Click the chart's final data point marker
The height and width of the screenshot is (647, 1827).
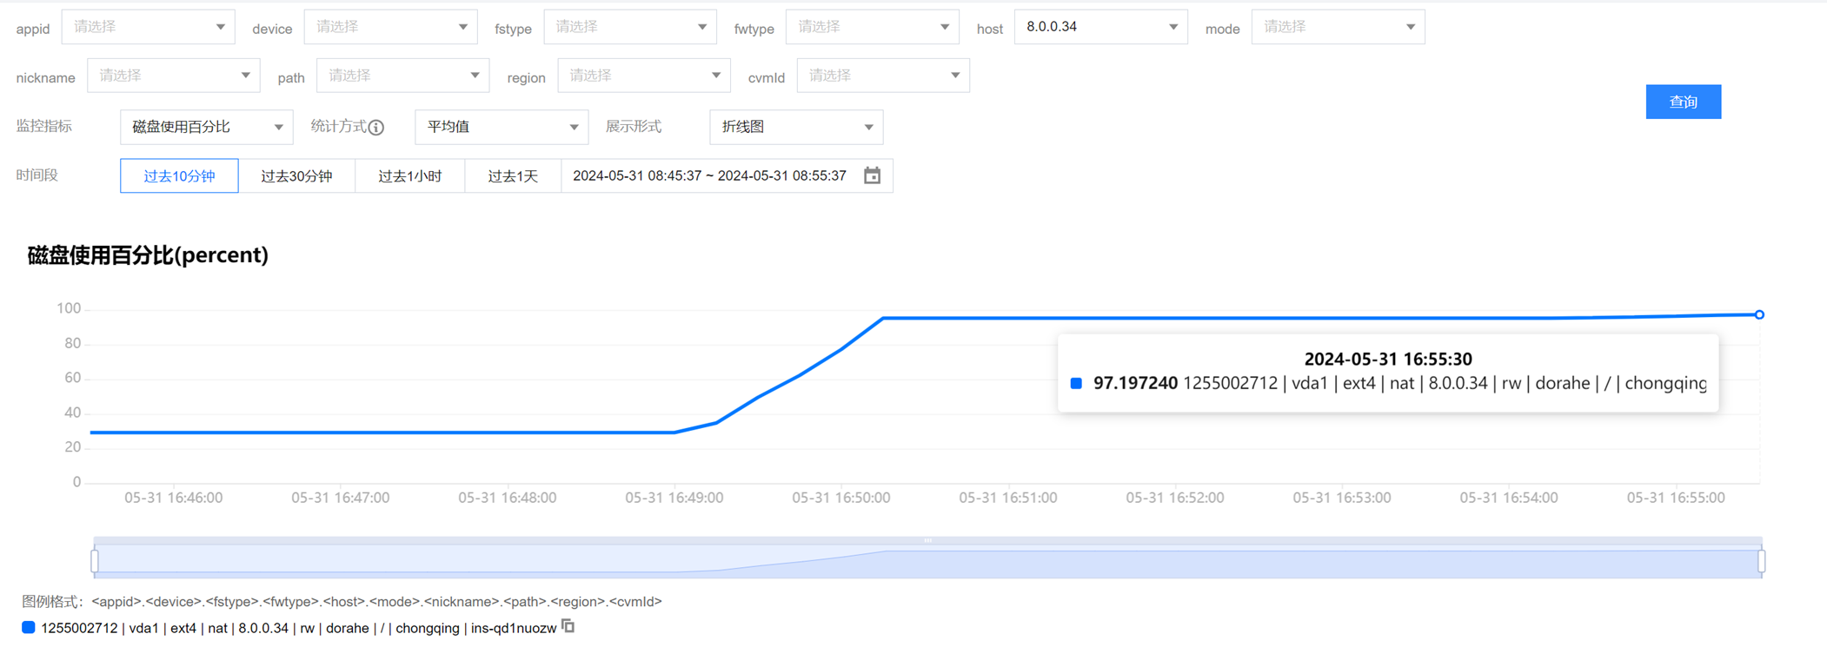pos(1758,314)
